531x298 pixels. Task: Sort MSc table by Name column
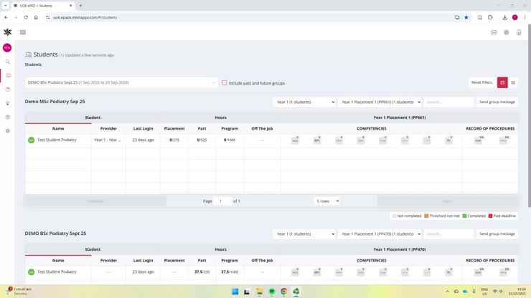point(58,128)
